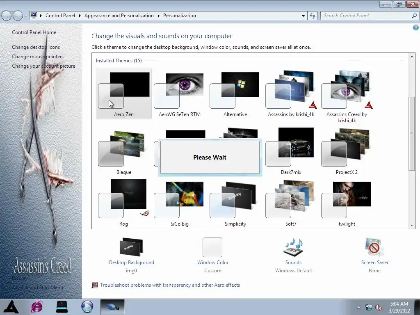
Task: Click Appearance and Personalization breadcrumb
Action: tap(119, 16)
